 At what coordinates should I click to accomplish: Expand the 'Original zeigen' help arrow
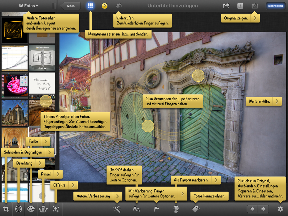255,18
